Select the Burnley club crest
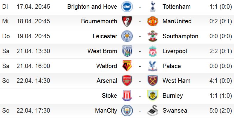This screenshot has height=118, width=234. click(x=152, y=96)
